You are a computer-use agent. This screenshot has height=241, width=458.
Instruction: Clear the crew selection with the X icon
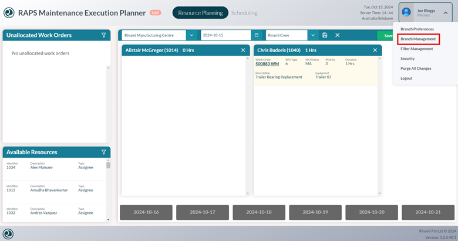338,35
